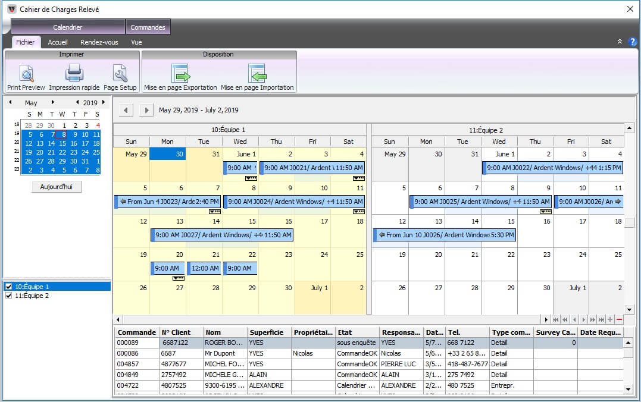
Task: Click the Aujourd'hui button
Action: pyautogui.click(x=57, y=187)
